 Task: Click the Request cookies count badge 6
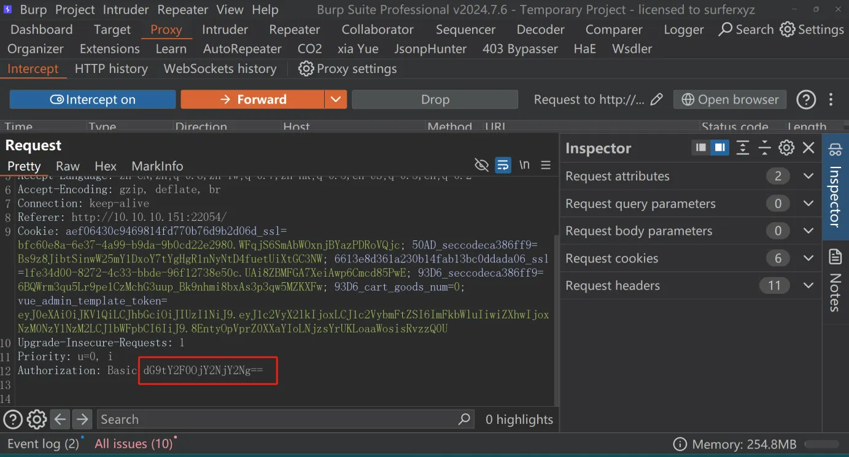click(x=778, y=258)
